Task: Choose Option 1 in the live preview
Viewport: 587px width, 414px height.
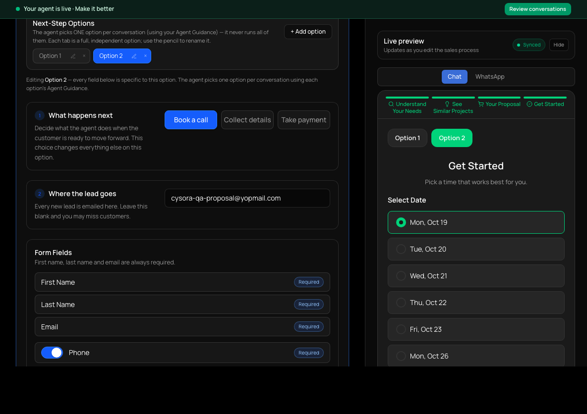Action: 408,138
